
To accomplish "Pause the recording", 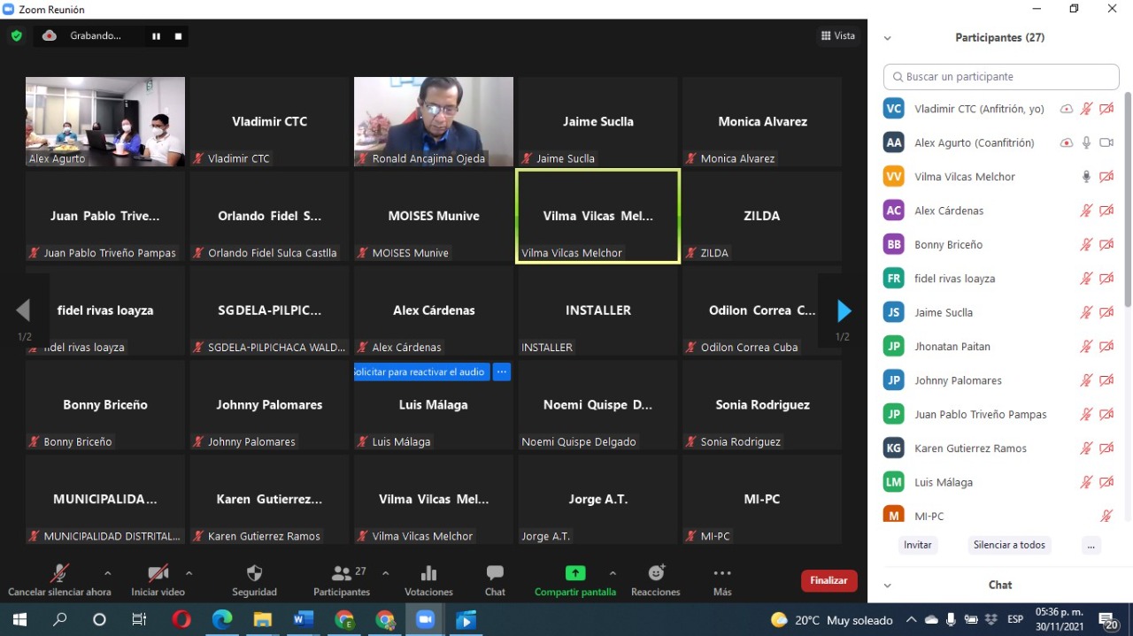I will point(156,36).
